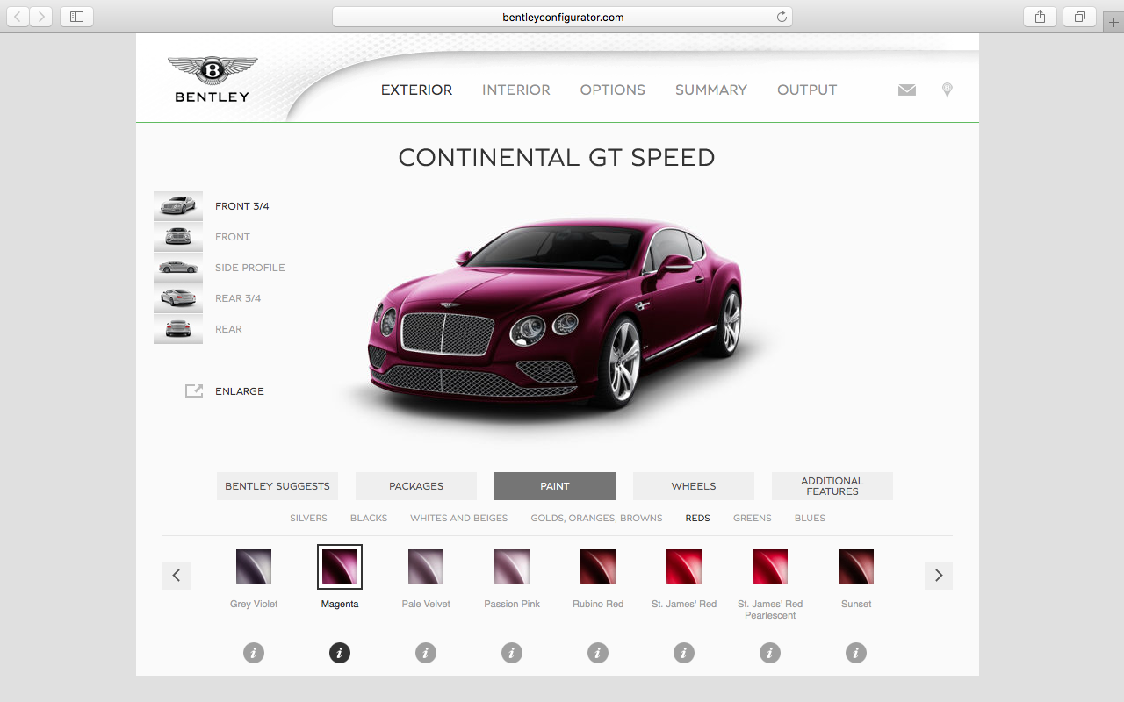
Task: Filter paints by Blacks
Action: pyautogui.click(x=369, y=518)
